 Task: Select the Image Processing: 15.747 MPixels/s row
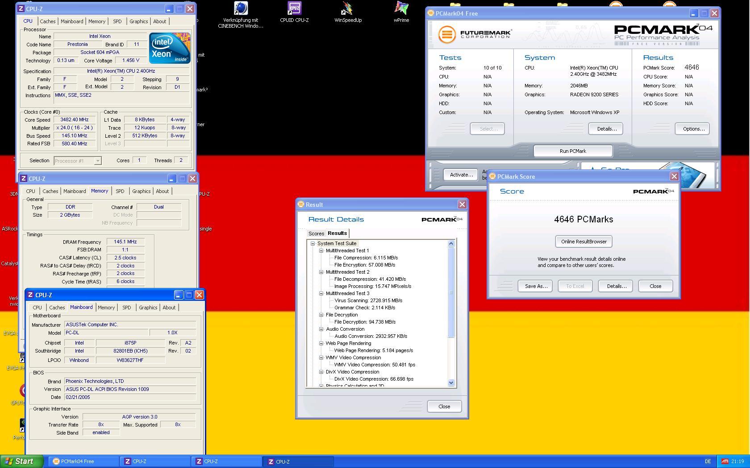pos(372,286)
